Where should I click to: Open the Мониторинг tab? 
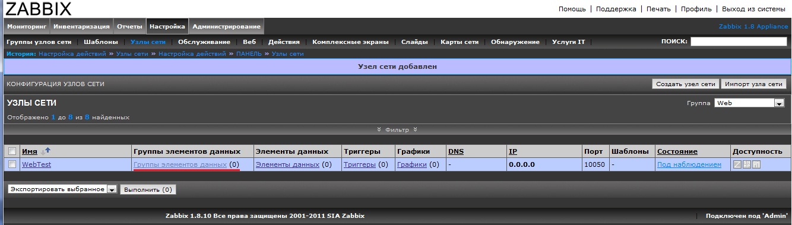[x=27, y=27]
